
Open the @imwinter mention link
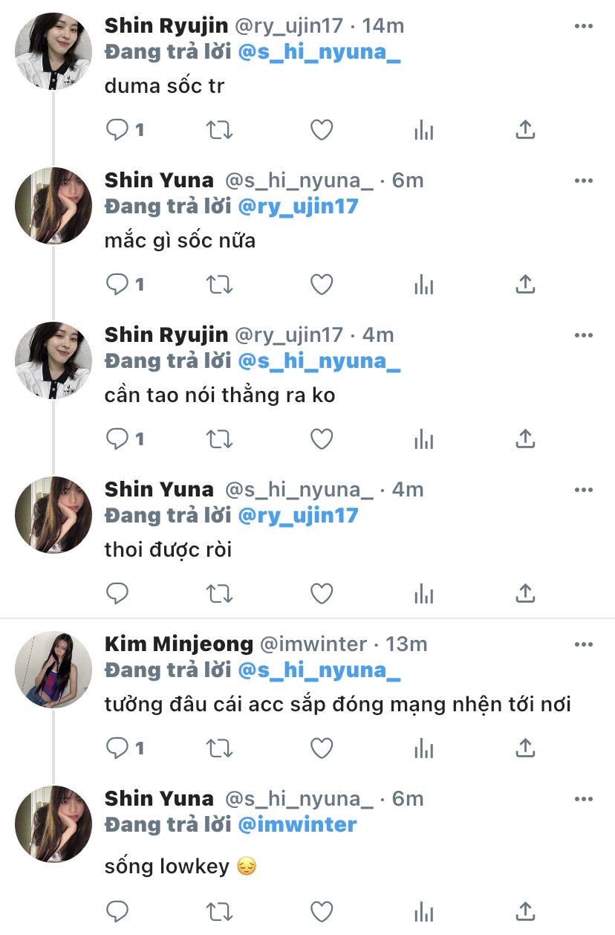[296, 824]
